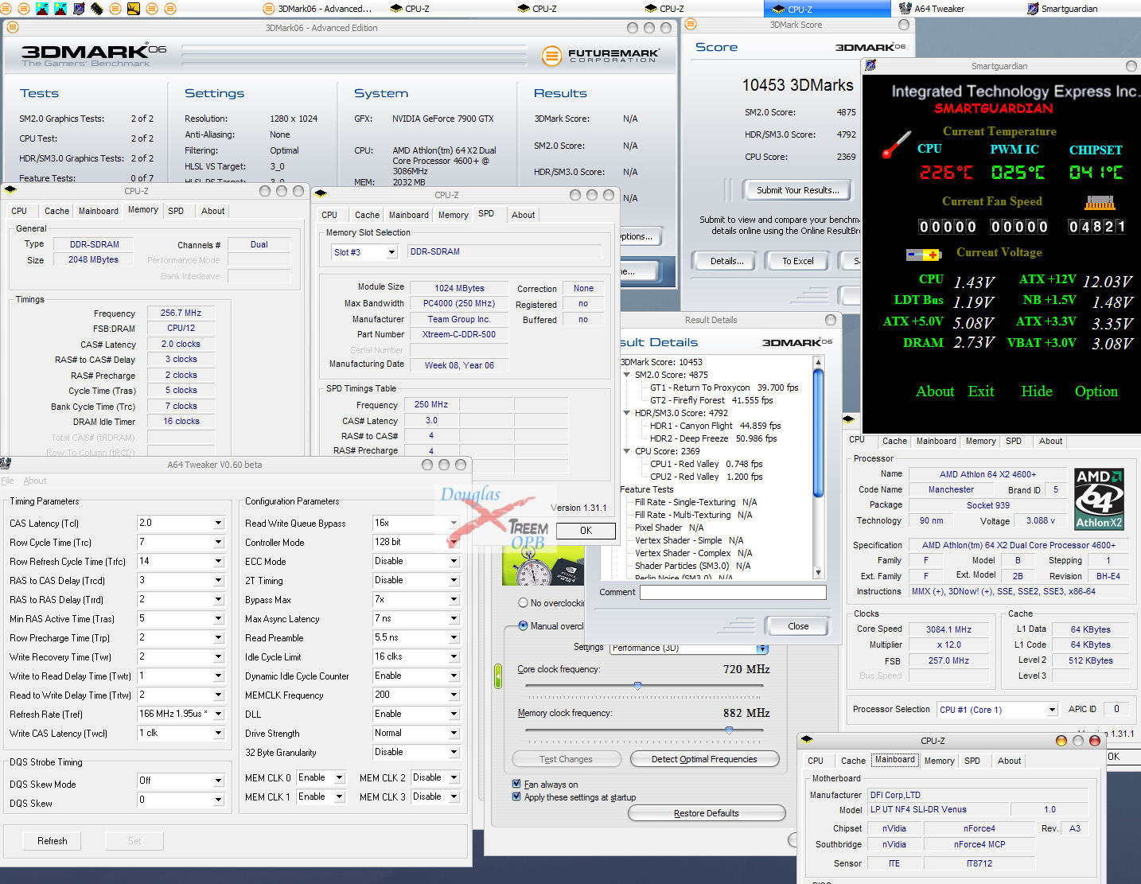Click the Comment input field
The image size is (1141, 884).
[733, 592]
